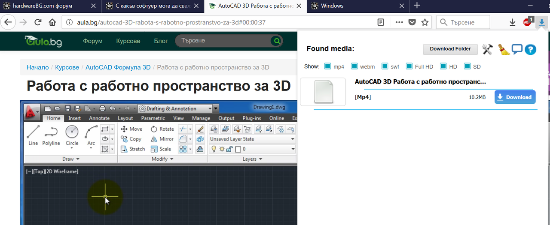Viewport: 550px width, 225px height.
Task: Click the Stretch tool
Action: (133, 149)
